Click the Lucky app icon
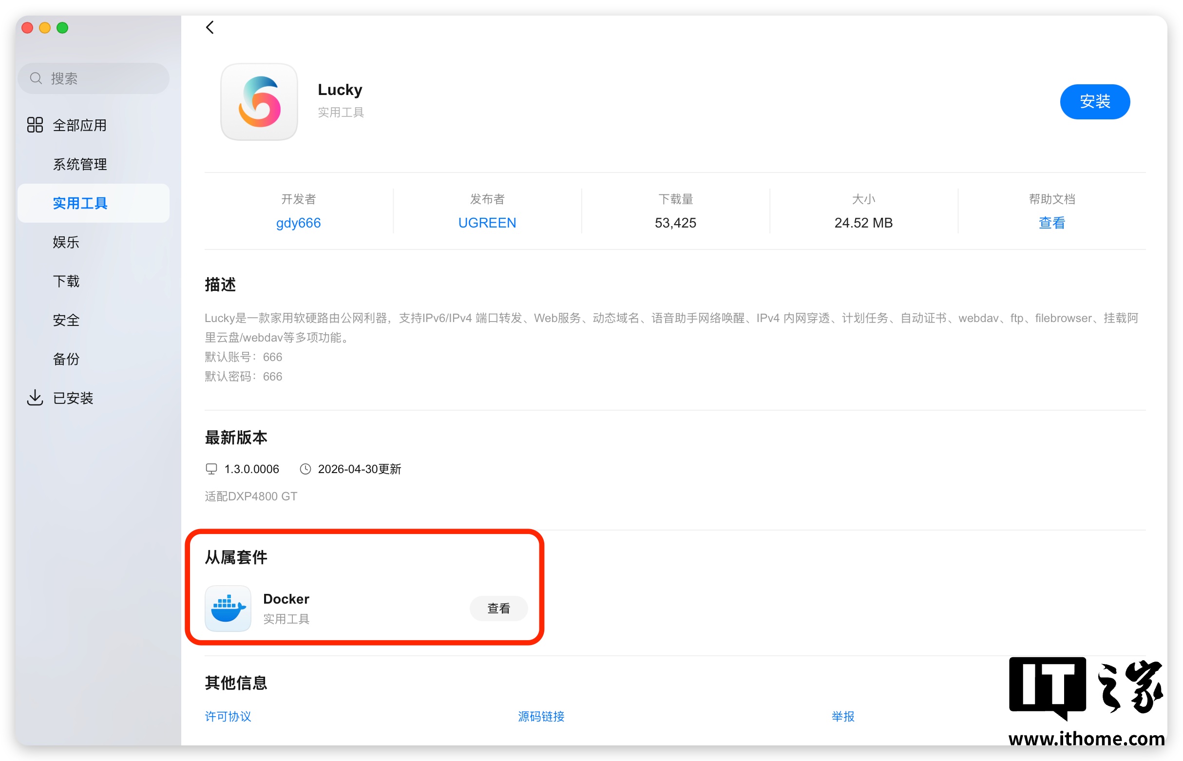The width and height of the screenshot is (1183, 761). pos(259,102)
